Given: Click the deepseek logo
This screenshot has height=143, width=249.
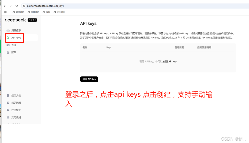Looking at the screenshot, I should point(15,20).
